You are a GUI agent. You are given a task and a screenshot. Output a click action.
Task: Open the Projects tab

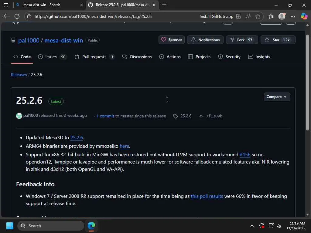tap(199, 57)
